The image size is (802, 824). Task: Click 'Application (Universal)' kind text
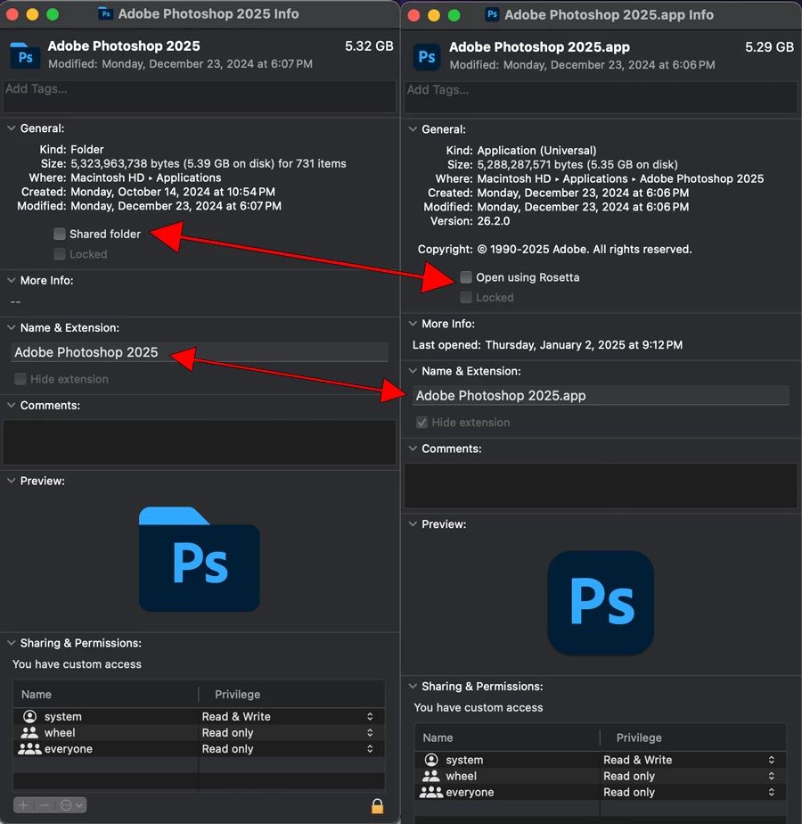[x=536, y=151]
